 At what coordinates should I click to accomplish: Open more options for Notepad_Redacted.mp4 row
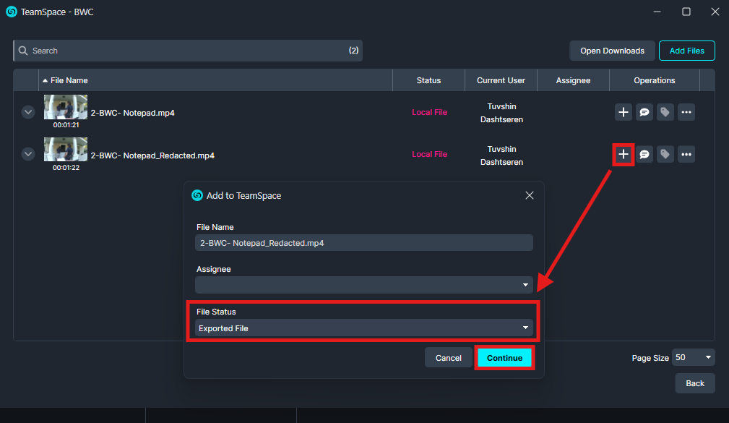(x=686, y=154)
